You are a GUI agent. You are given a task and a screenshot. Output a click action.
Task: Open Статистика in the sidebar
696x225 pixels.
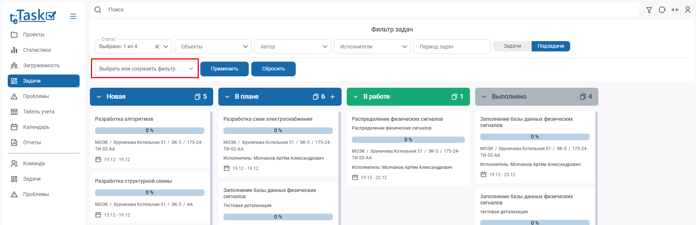(37, 50)
